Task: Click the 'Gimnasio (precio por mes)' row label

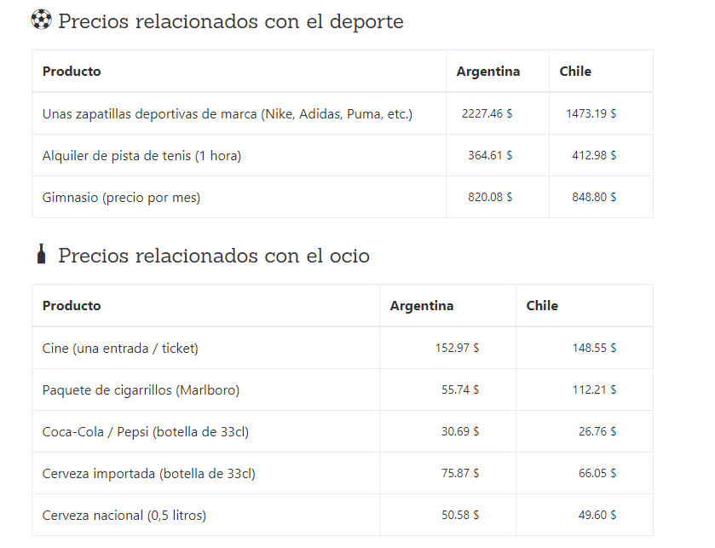Action: [121, 198]
